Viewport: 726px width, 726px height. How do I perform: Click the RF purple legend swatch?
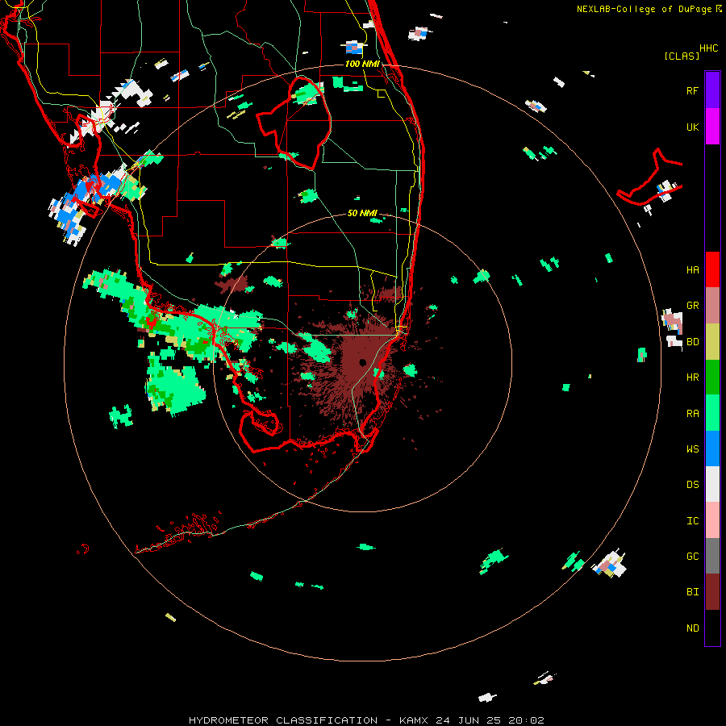(x=712, y=90)
